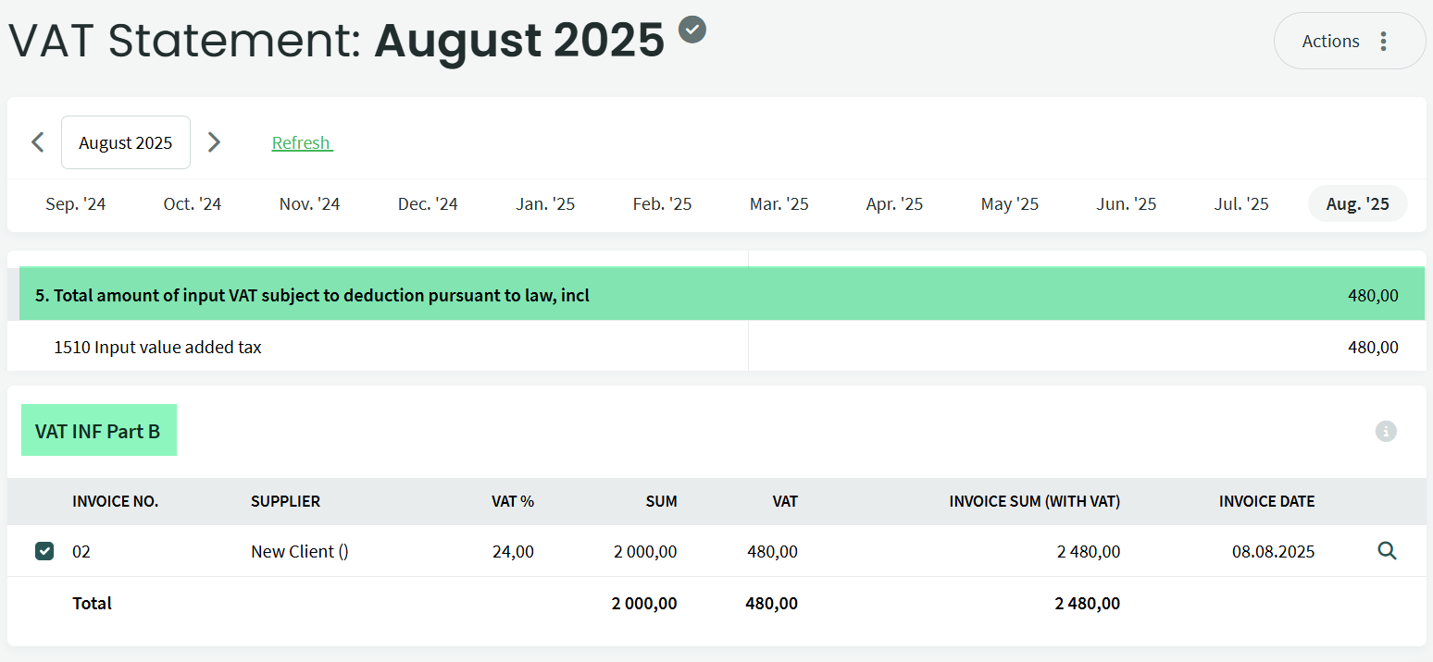Viewport: 1433px width, 662px height.
Task: Switch to the Dec. '24 tab
Action: click(x=428, y=204)
